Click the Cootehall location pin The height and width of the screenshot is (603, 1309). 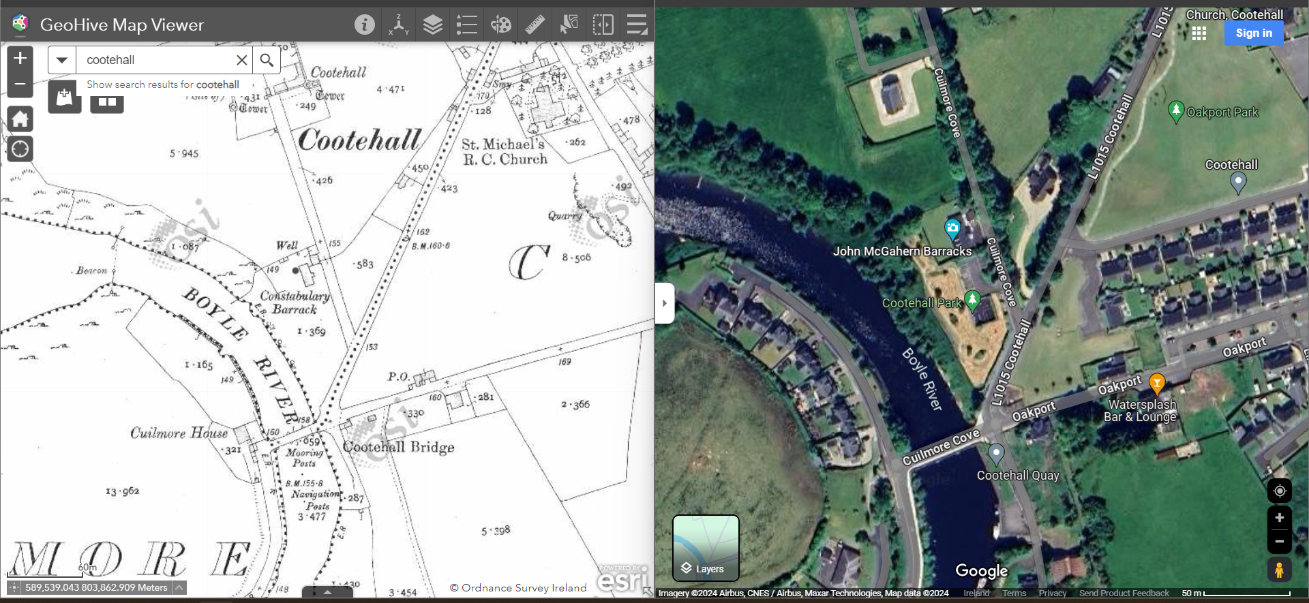(x=1238, y=182)
